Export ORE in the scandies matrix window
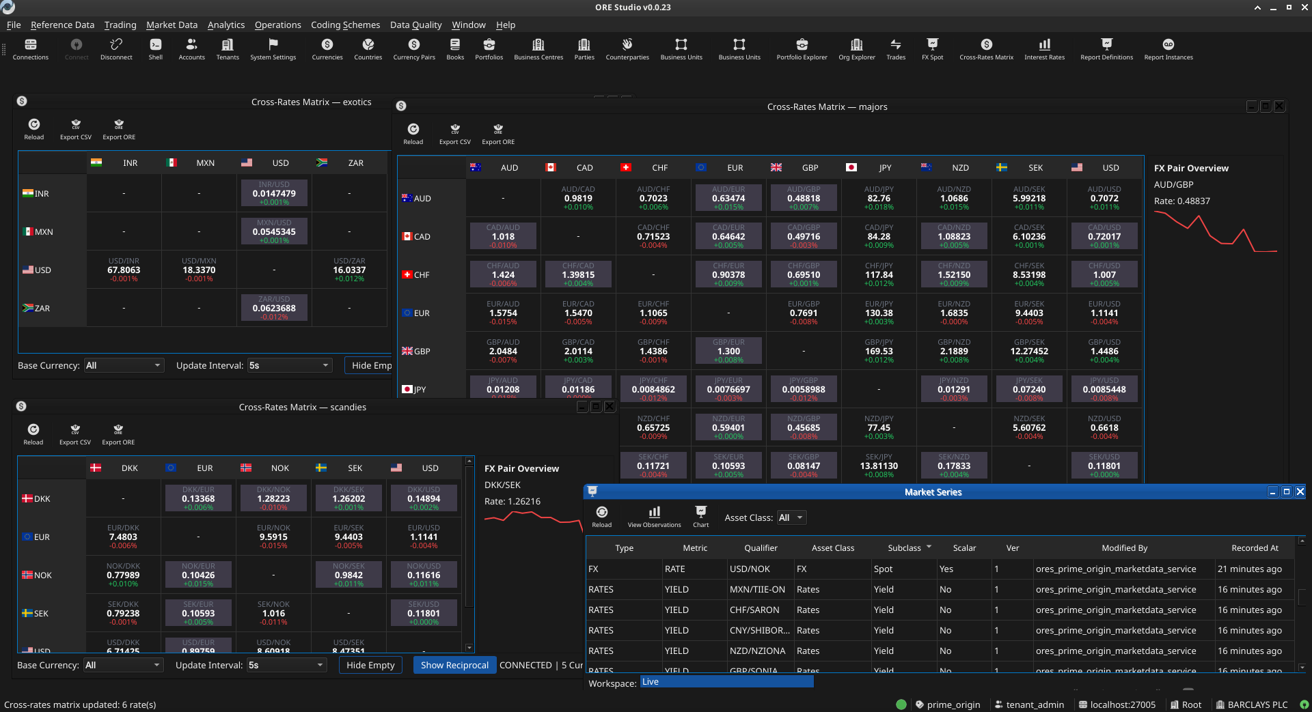 118,434
